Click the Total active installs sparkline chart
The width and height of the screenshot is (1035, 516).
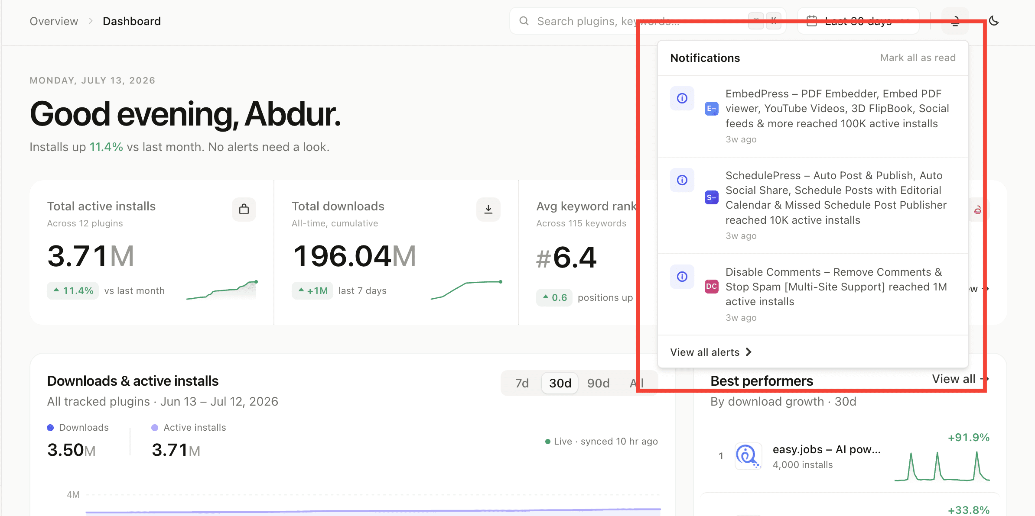222,290
